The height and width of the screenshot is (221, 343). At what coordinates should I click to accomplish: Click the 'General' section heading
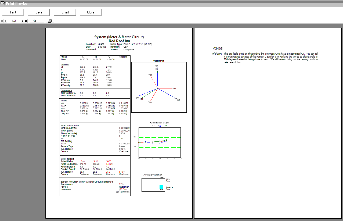[x=64, y=65]
